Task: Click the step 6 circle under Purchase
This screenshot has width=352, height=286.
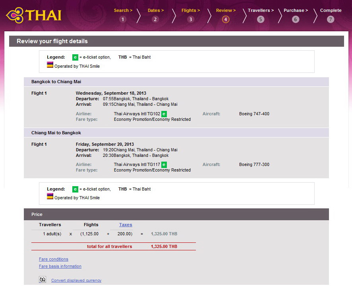Action: pos(296,19)
